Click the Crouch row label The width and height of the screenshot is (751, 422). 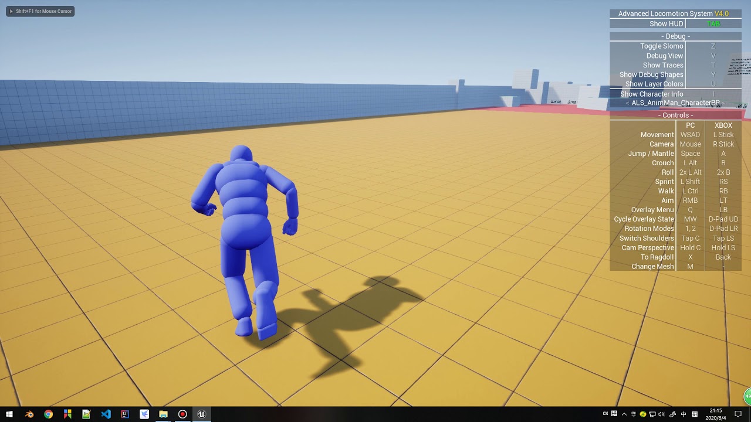coord(663,163)
